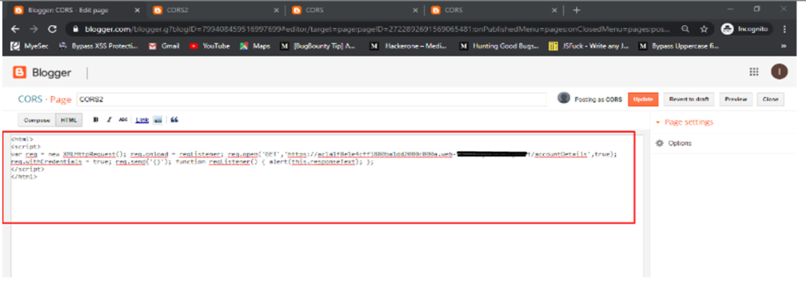Apply bold formatting in the editor toolbar
The width and height of the screenshot is (806, 294).
click(95, 119)
